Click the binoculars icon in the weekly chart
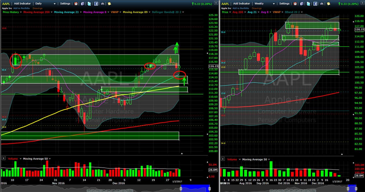The image size is (365, 192). click(x=322, y=4)
